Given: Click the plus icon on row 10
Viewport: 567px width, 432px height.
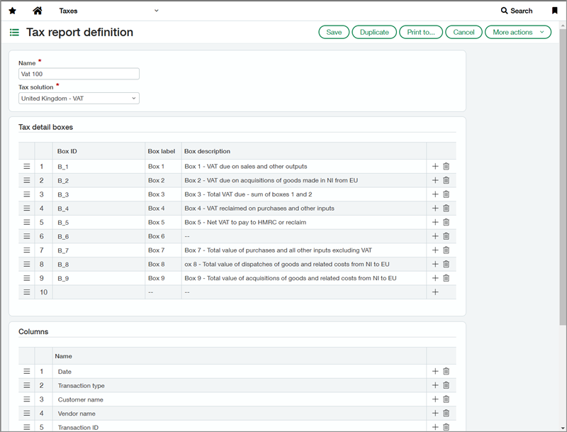Looking at the screenshot, I should [x=434, y=292].
